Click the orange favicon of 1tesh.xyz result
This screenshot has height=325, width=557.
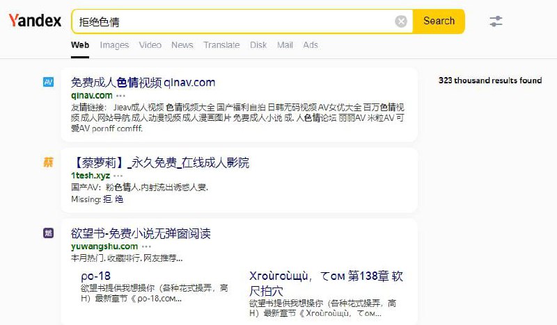(x=48, y=162)
